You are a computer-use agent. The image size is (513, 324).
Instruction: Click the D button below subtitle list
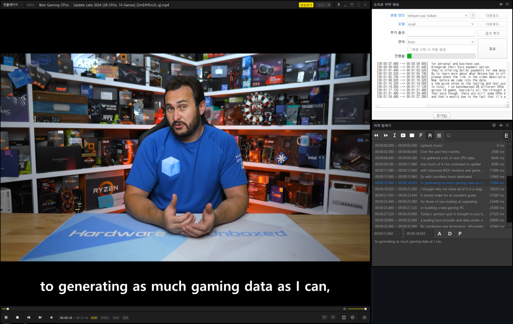[450, 233]
